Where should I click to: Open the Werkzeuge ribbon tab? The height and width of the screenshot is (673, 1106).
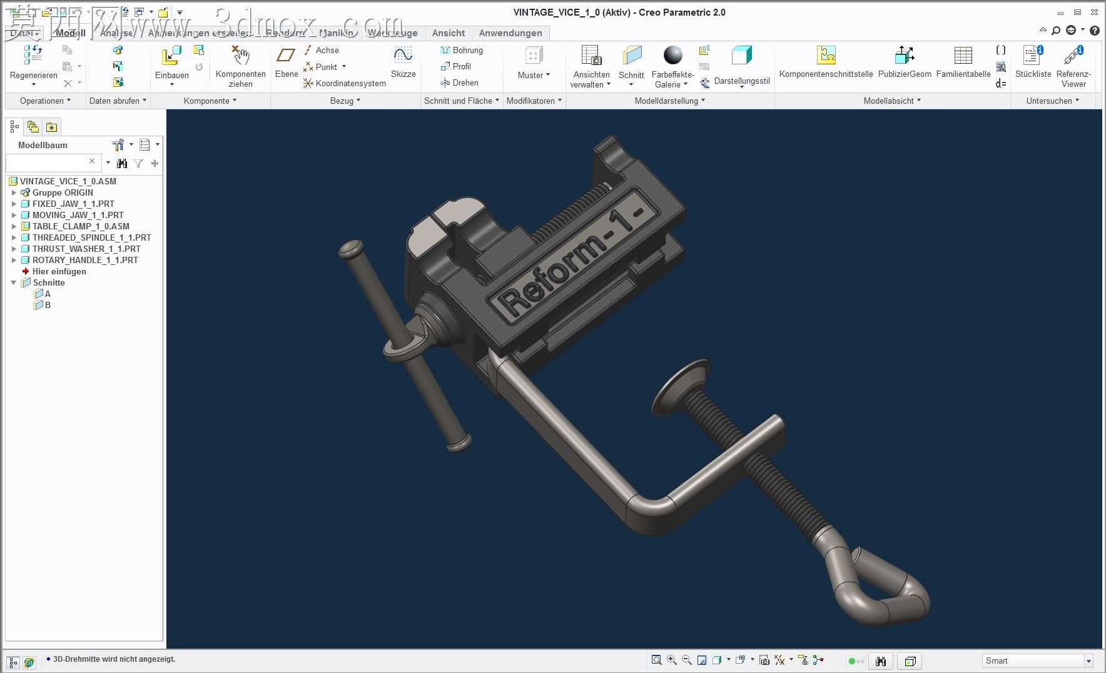tap(392, 33)
